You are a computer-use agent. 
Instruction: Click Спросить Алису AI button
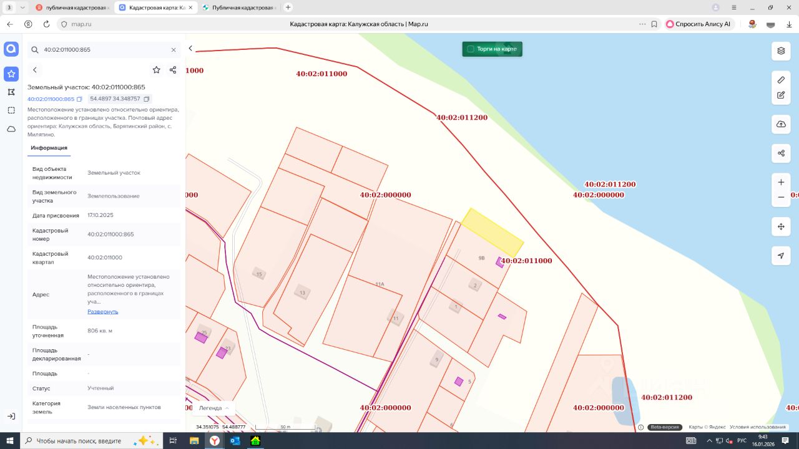point(698,24)
